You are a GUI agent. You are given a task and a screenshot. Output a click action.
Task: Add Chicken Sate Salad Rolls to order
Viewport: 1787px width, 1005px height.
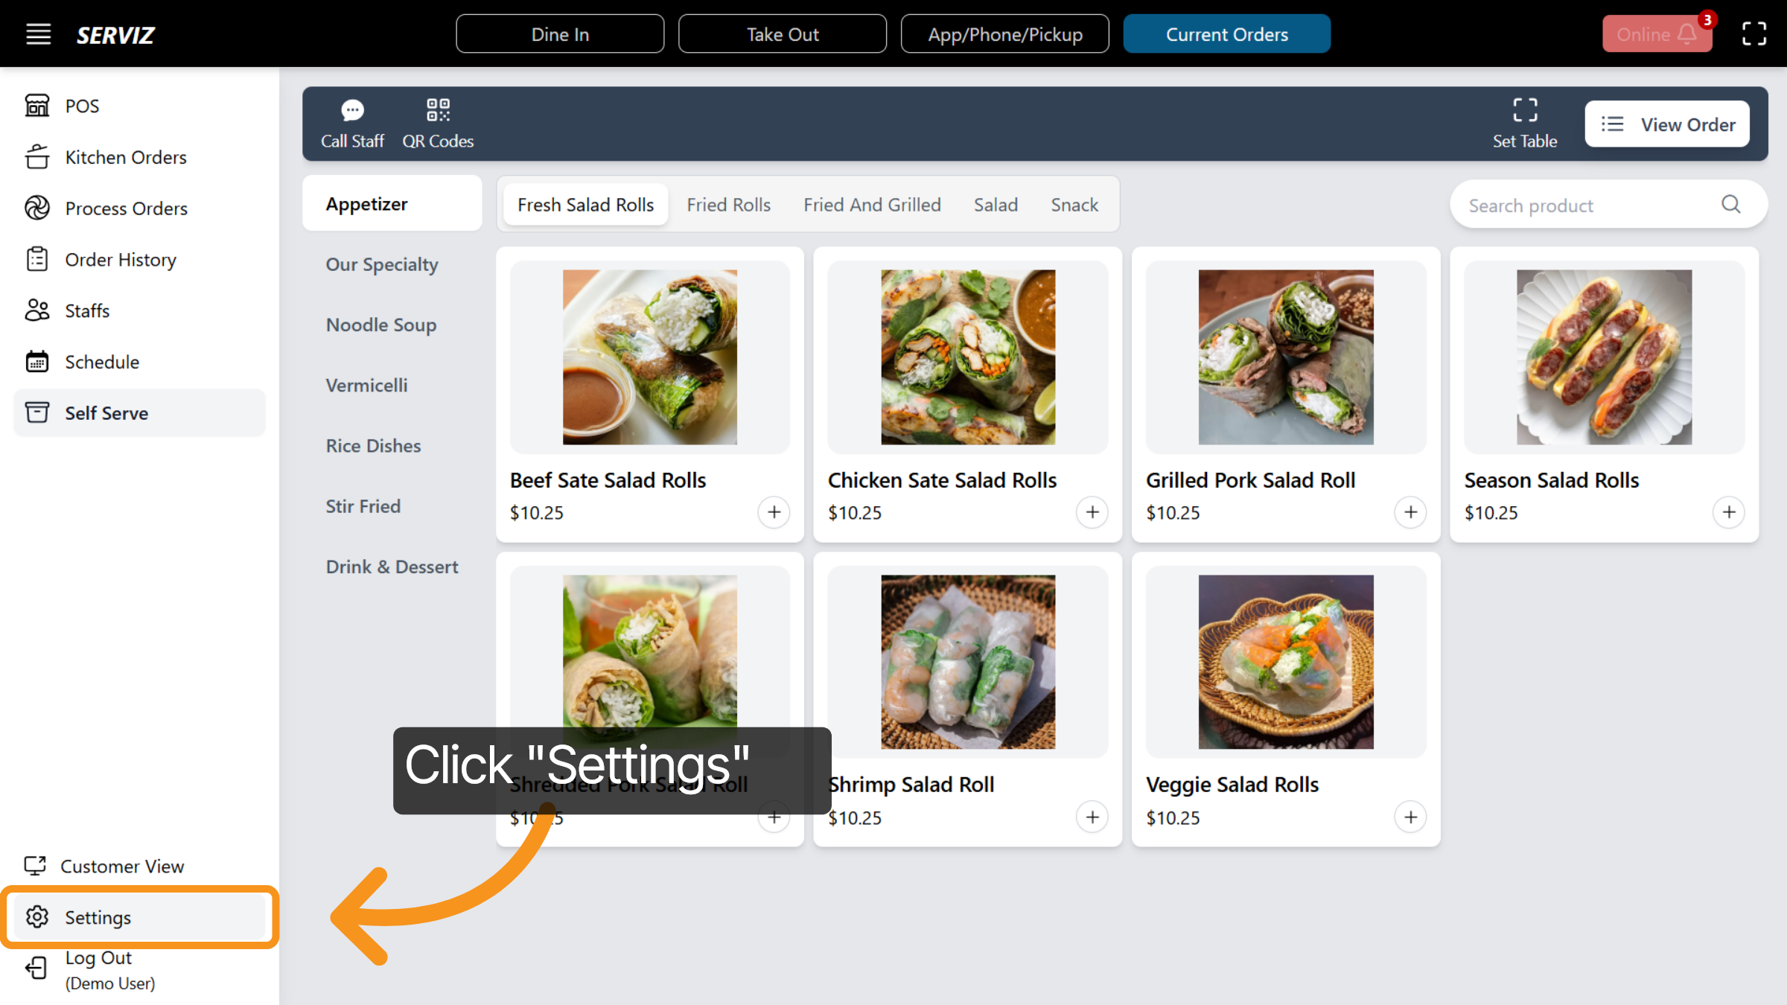1092,512
